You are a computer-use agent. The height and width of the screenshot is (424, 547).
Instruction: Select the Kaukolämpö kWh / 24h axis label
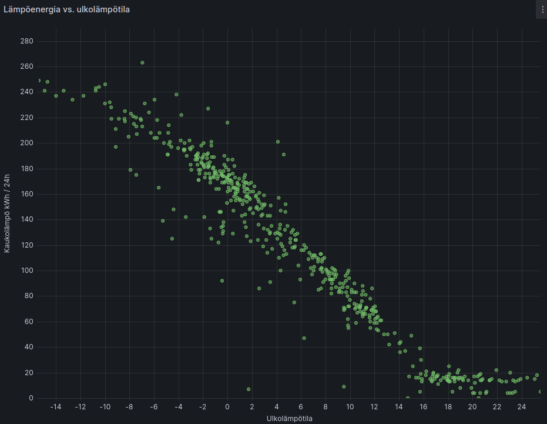coord(7,212)
